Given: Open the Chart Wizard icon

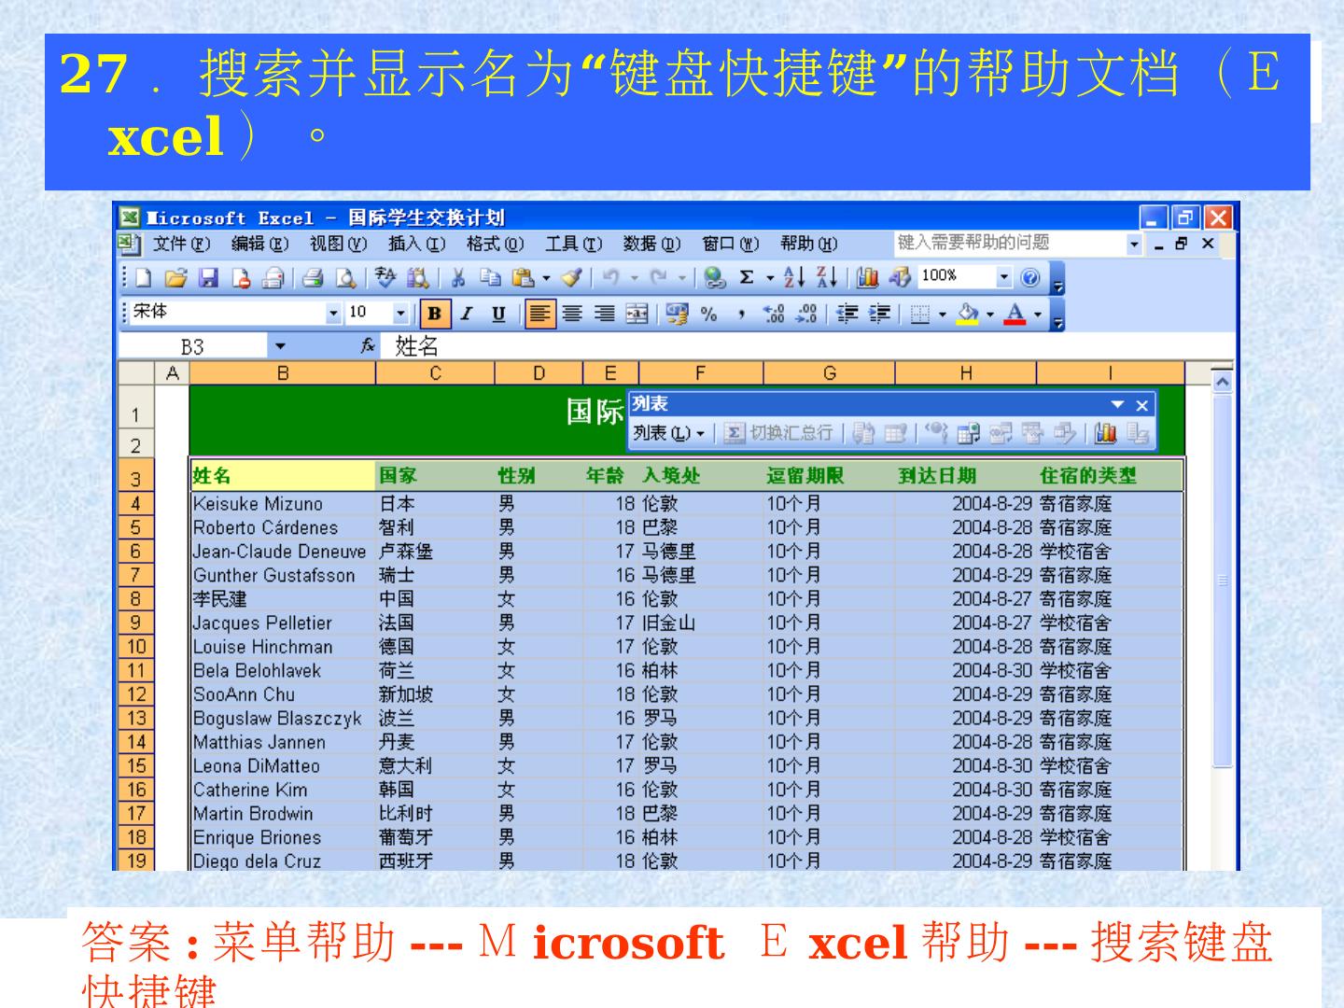Looking at the screenshot, I should tap(868, 277).
